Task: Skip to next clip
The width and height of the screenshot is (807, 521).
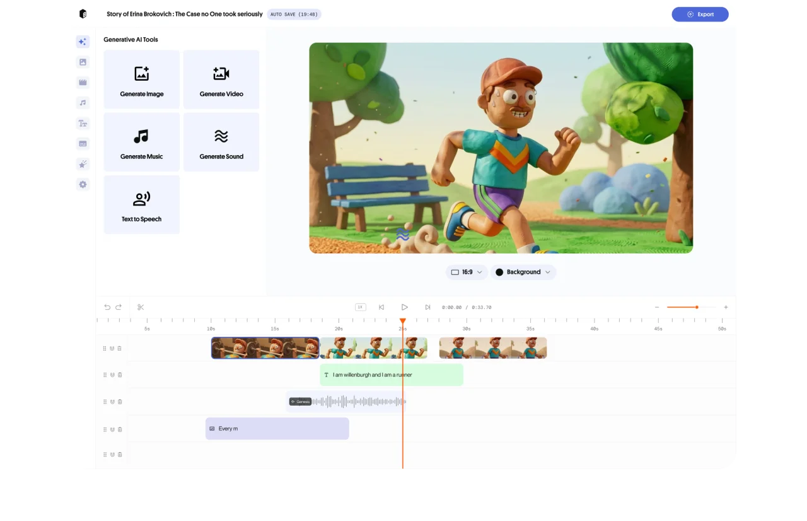Action: 427,307
